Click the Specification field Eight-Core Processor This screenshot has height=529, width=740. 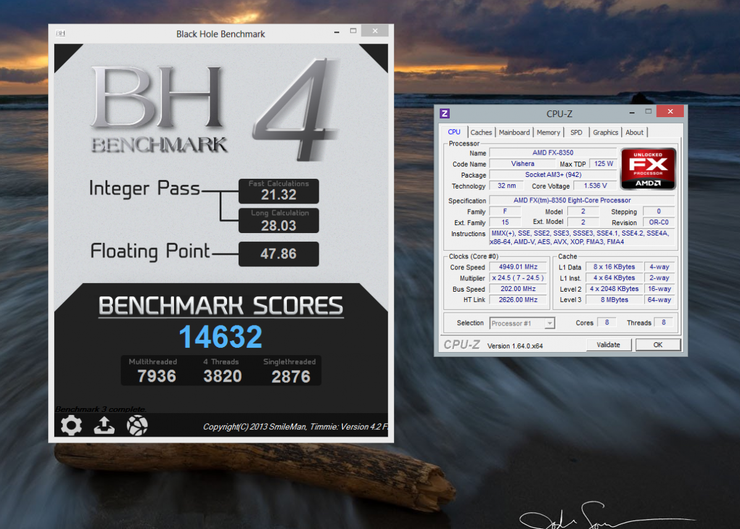pos(582,200)
